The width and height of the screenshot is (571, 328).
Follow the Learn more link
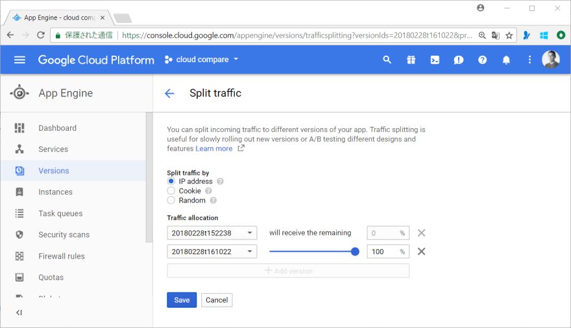(x=213, y=149)
